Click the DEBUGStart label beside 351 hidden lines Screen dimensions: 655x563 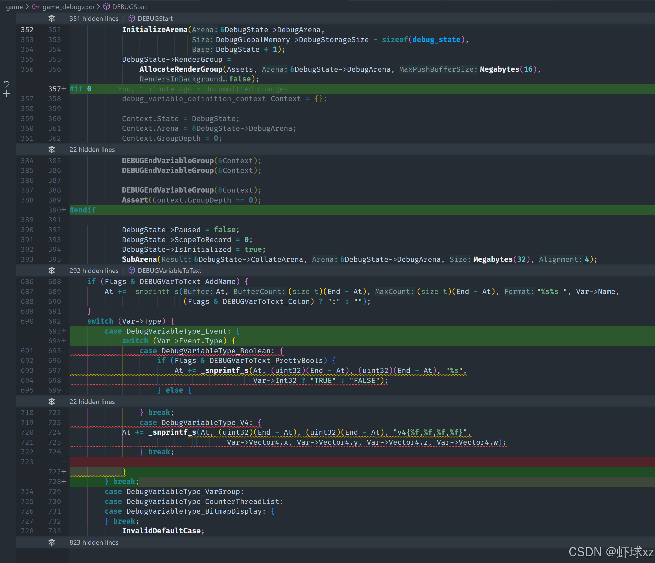click(155, 19)
